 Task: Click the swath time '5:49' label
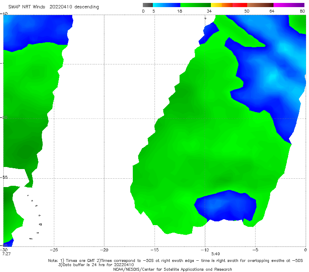tap(215, 254)
